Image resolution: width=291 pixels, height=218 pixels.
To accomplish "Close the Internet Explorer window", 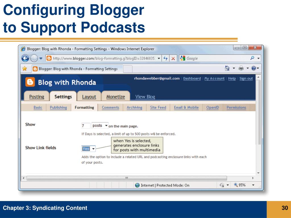I will pos(255,48).
